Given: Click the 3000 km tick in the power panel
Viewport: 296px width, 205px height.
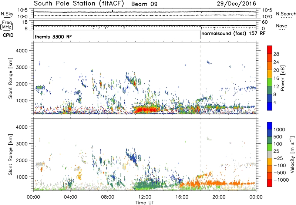Looking at the screenshot, I should pos(22,67).
